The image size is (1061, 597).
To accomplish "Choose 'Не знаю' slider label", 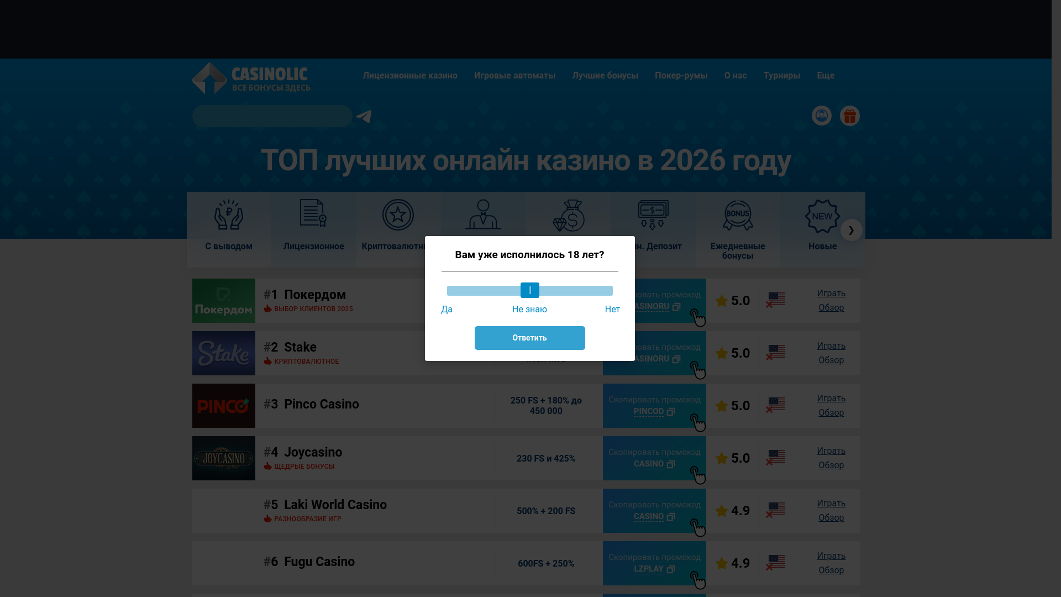I will [529, 310].
